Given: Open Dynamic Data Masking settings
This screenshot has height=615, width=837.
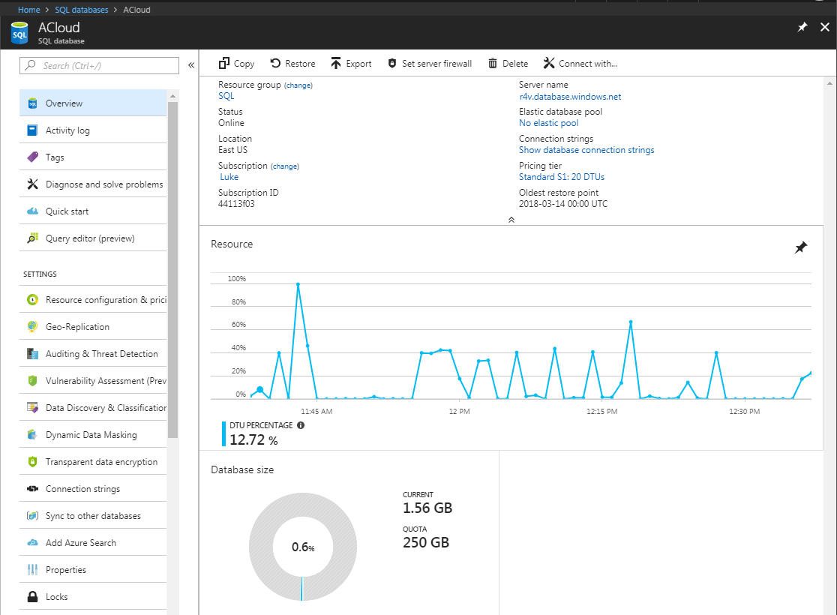Looking at the screenshot, I should click(x=93, y=434).
